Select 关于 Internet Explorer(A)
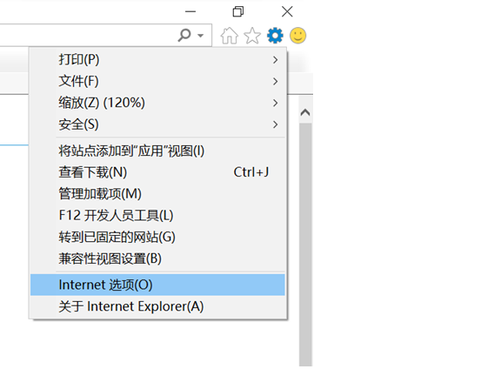This screenshot has height=369, width=501. [157, 306]
